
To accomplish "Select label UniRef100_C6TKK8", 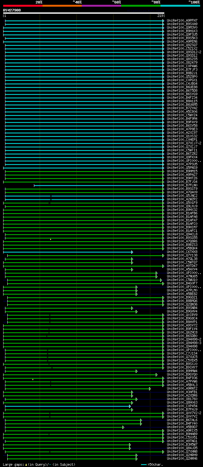I will tap(182, 252).
